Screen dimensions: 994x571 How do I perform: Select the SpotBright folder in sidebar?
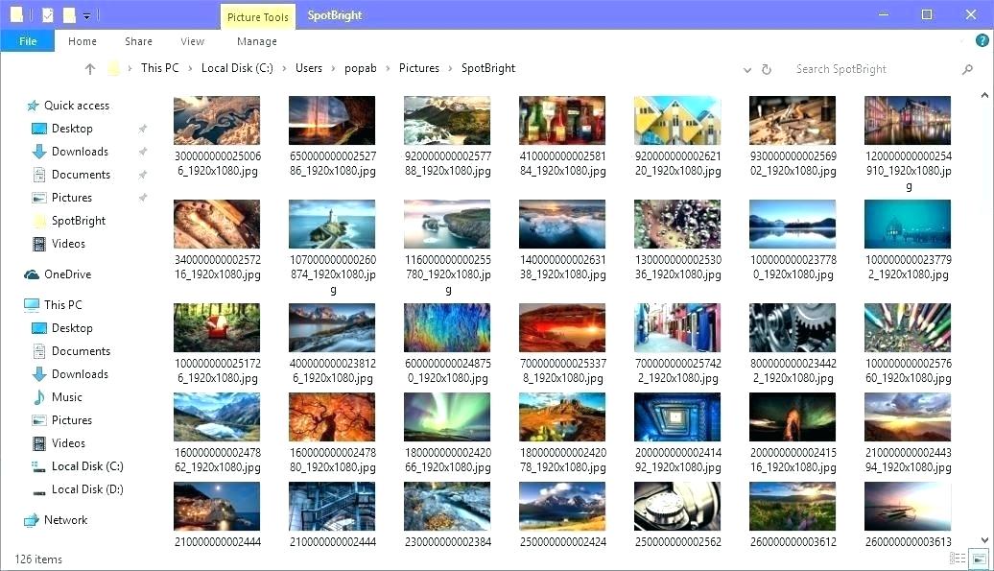pyautogui.click(x=78, y=221)
